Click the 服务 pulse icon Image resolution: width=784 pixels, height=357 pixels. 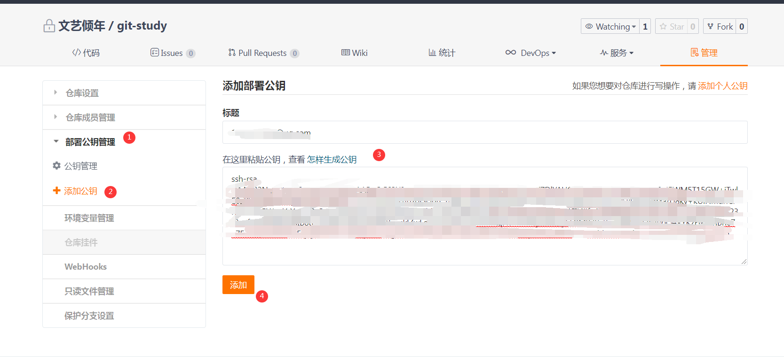[604, 53]
